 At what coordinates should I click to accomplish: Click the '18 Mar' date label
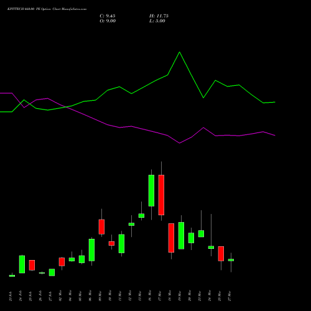(170, 296)
